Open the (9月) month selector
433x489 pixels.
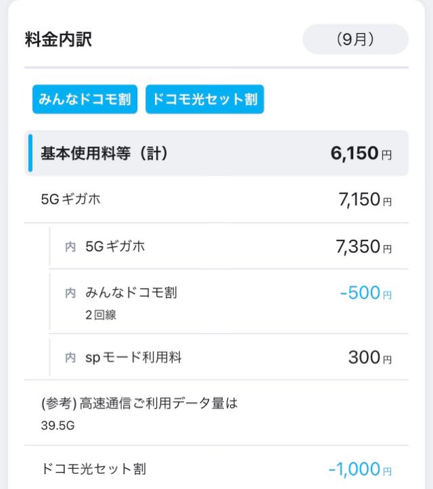click(x=355, y=39)
